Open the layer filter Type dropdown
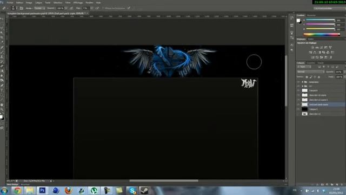This screenshot has width=346, height=195. (304, 67)
